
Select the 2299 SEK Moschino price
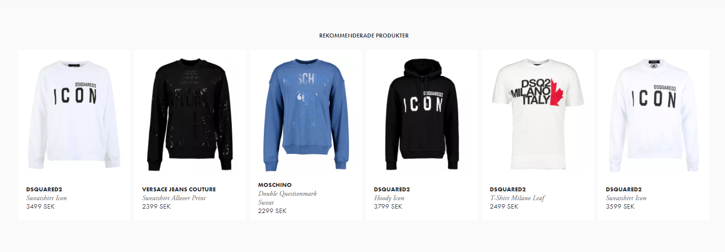pos(272,211)
